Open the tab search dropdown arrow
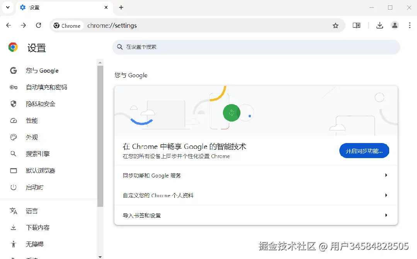The width and height of the screenshot is (417, 259). click(x=8, y=7)
